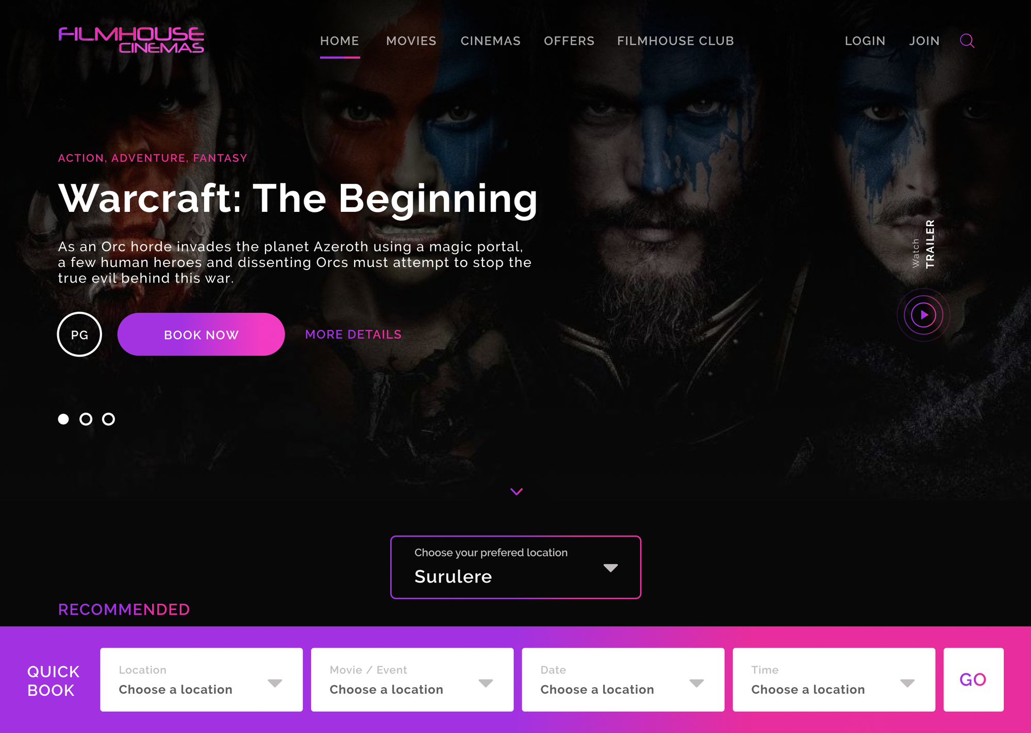Click the preferred location dropdown arrow
Image resolution: width=1031 pixels, height=733 pixels.
click(611, 568)
